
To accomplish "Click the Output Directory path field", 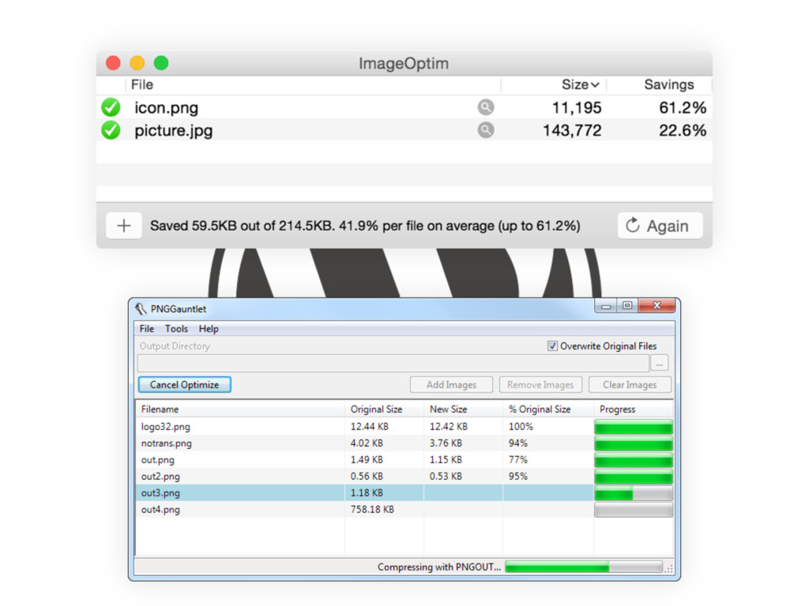I will (393, 363).
